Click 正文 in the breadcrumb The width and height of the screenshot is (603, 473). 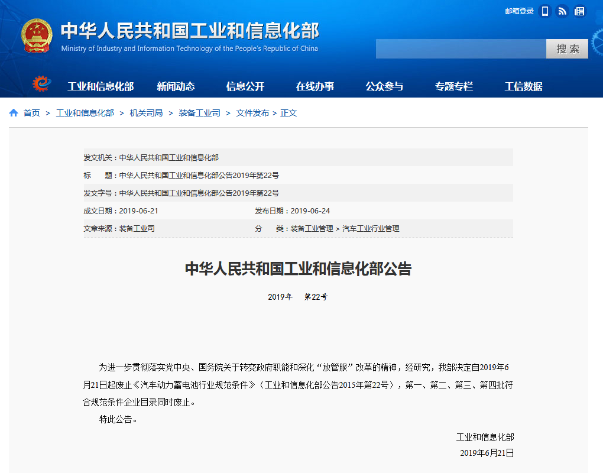tap(288, 113)
